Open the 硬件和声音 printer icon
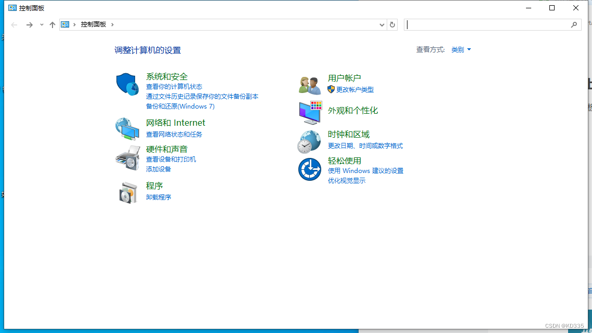Image resolution: width=592 pixels, height=333 pixels. click(x=128, y=158)
